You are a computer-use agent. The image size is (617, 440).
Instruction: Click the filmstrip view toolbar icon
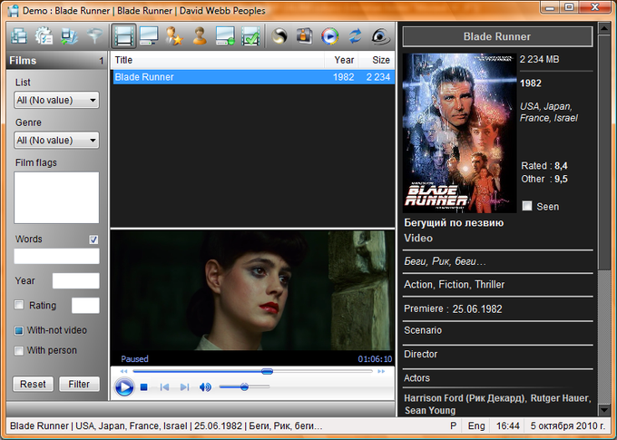point(124,36)
